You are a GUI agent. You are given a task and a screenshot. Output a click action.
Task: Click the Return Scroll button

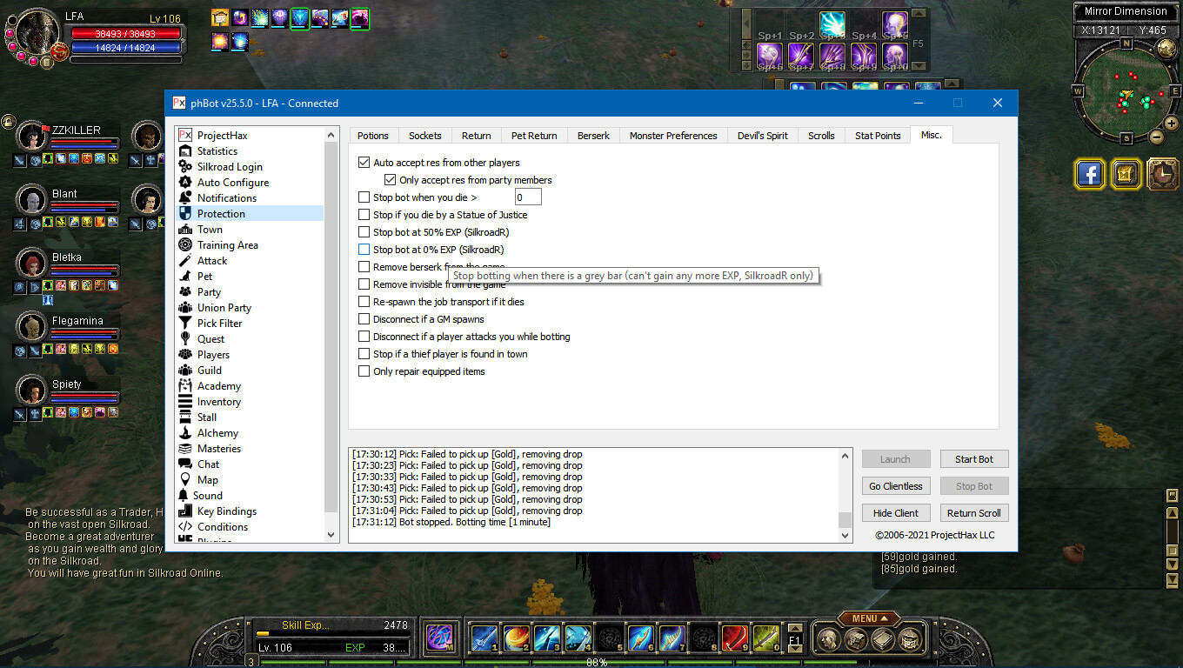coord(973,513)
